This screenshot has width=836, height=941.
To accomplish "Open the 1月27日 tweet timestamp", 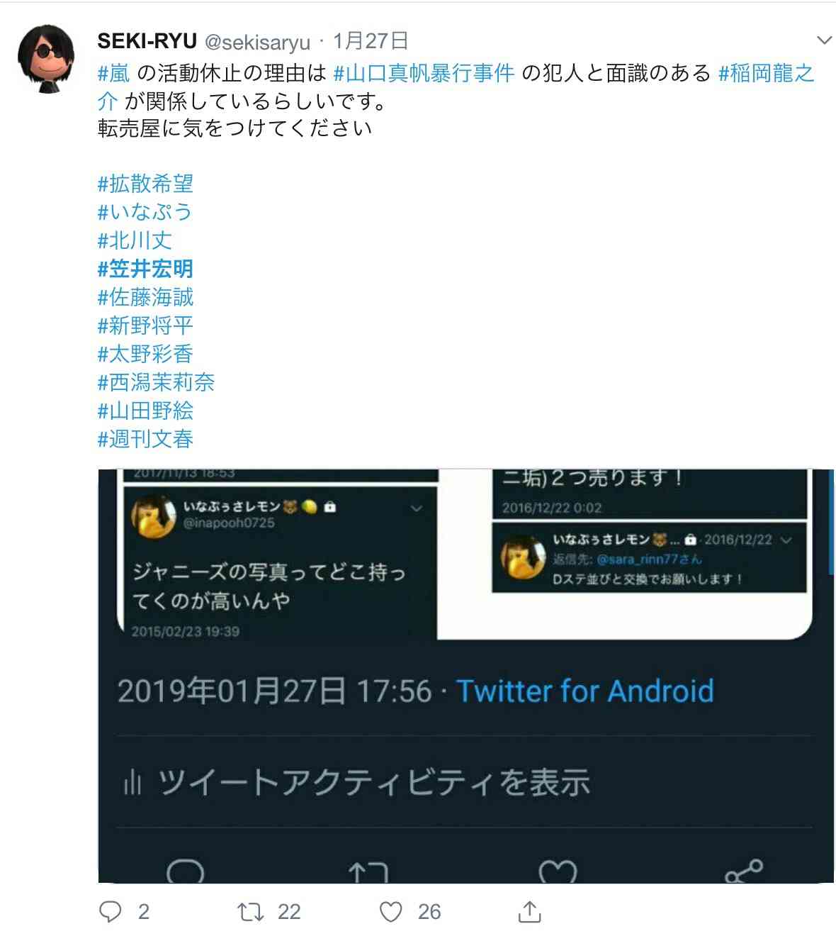I will 371,41.
